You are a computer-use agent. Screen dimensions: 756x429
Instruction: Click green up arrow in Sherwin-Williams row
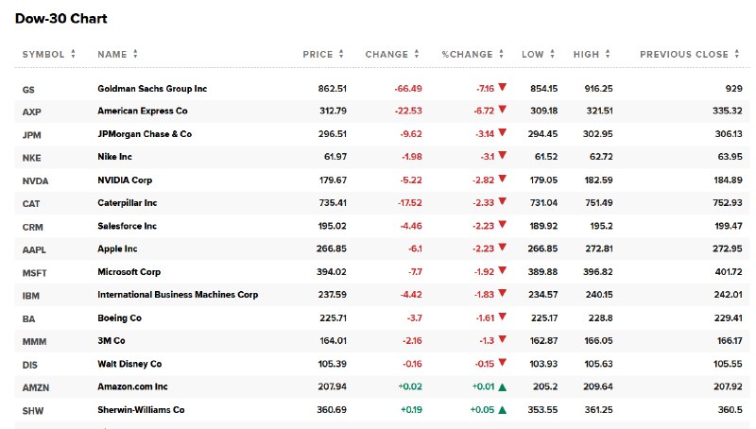503,410
